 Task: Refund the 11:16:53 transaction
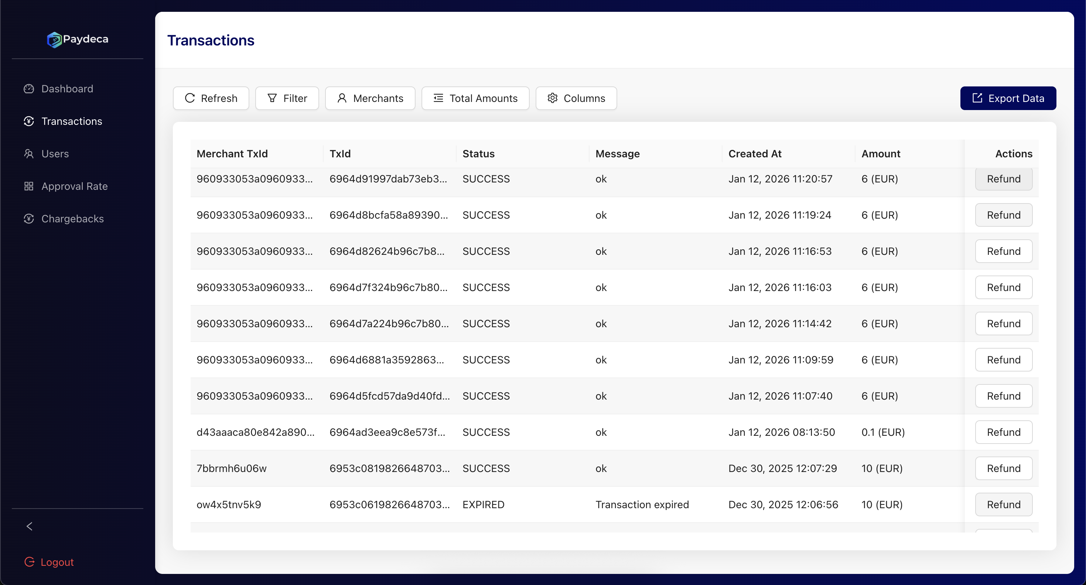click(x=1003, y=251)
